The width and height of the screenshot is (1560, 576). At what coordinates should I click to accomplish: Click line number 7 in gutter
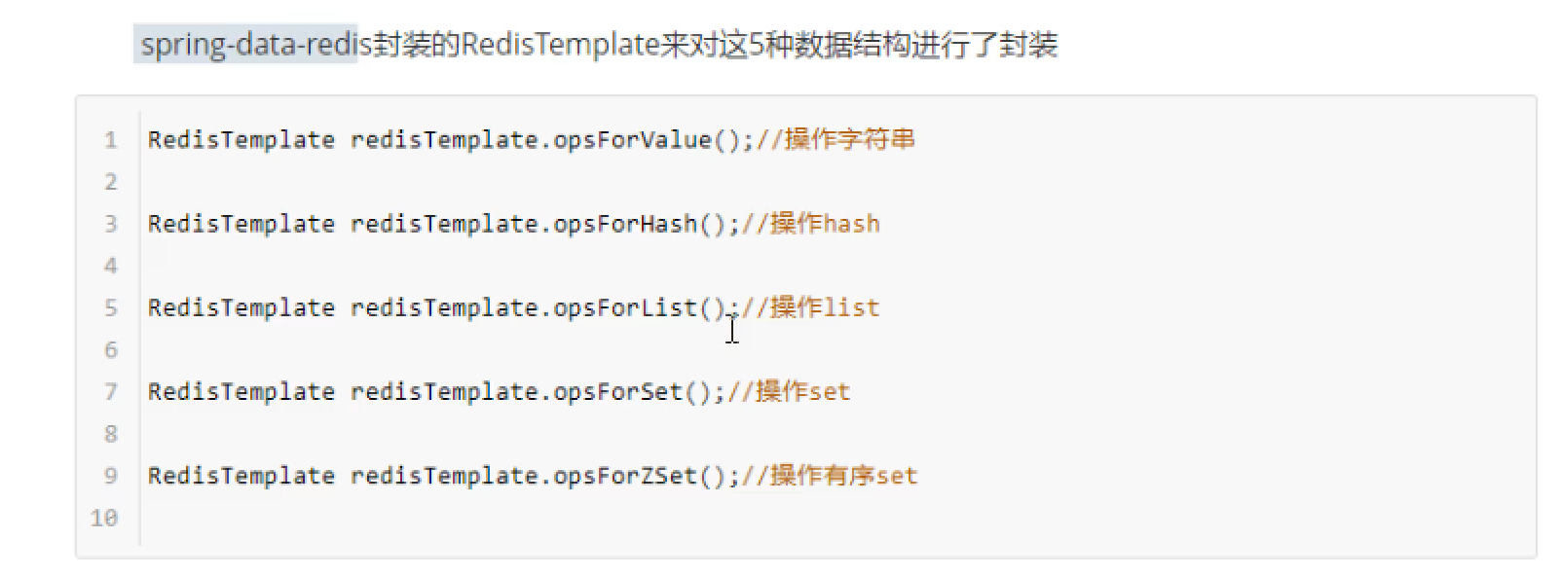click(111, 392)
